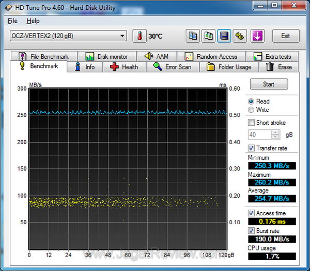The width and height of the screenshot is (310, 271).
Task: Open the Error Scan tab magnifier icon
Action: click(x=172, y=67)
